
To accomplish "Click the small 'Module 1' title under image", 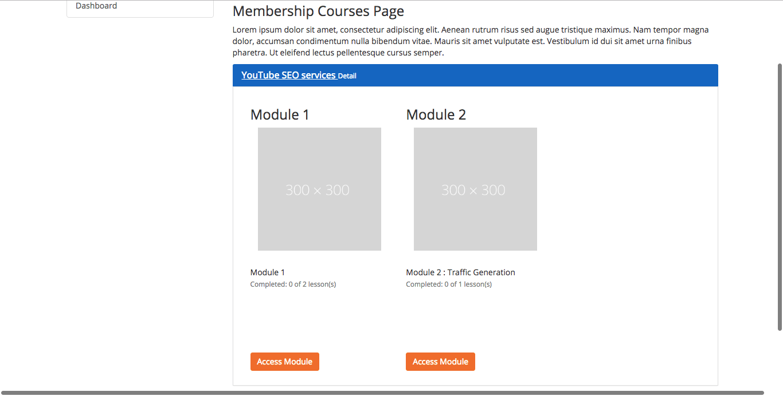I will (x=268, y=272).
